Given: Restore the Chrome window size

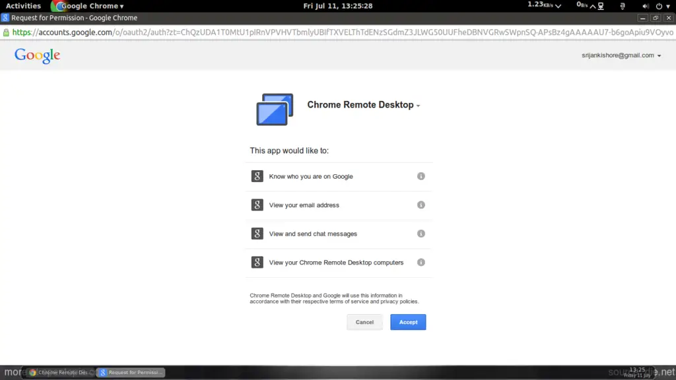Looking at the screenshot, I should coord(656,18).
